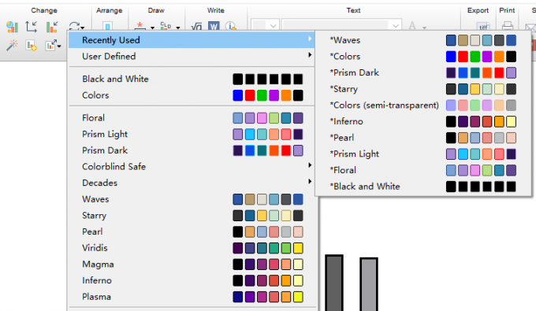Select *Pearl in Recently Used submenu
Screen dimensions: 536x311
423,138
